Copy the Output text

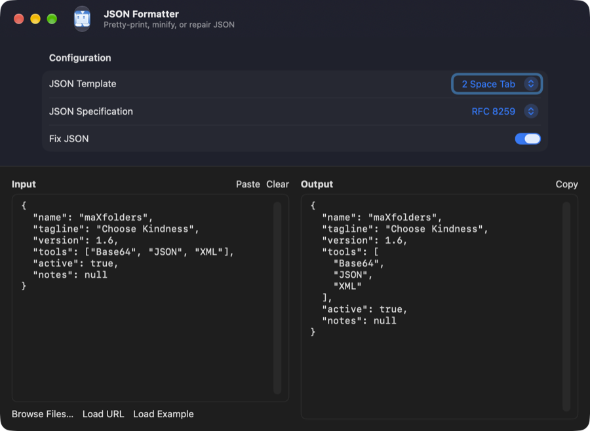(566, 184)
